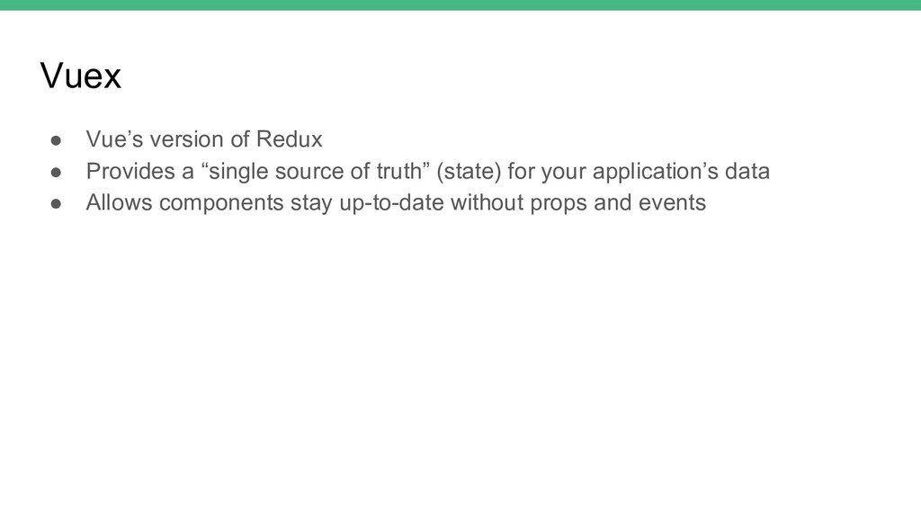Click the word components in third bullet
Viewport: 921px width, 518px height.
tap(221, 203)
